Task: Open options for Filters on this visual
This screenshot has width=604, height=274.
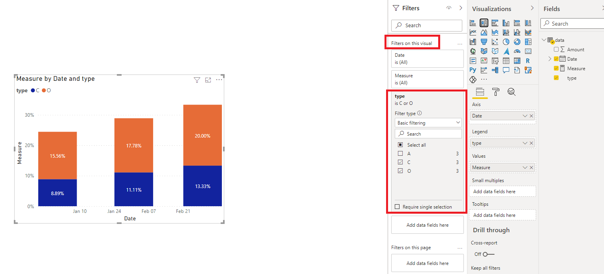Action: (460, 44)
